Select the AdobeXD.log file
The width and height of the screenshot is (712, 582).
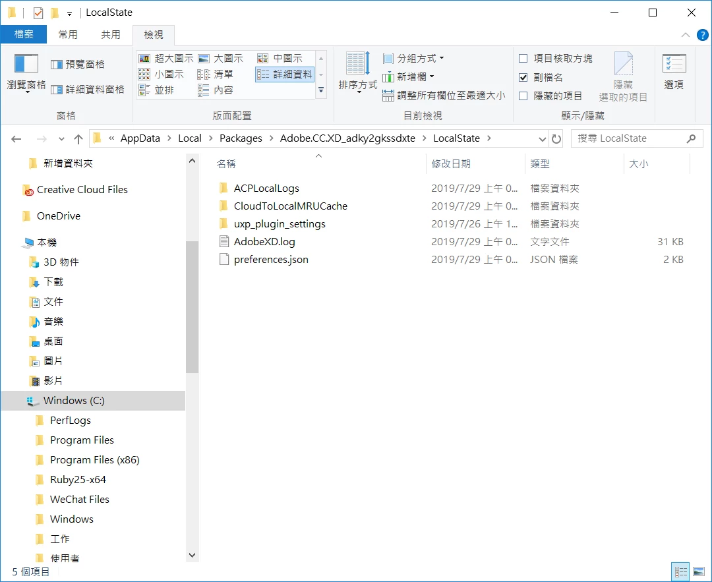pyautogui.click(x=264, y=241)
